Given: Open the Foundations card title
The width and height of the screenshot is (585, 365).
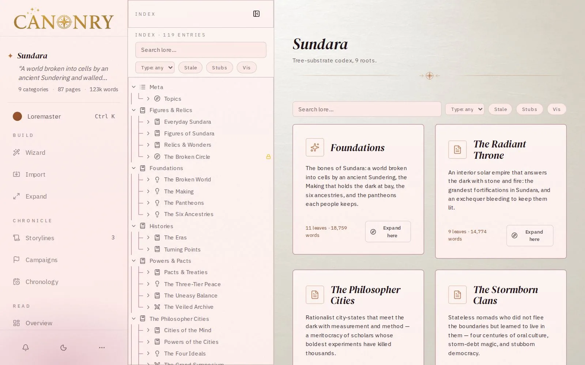Looking at the screenshot, I should [358, 147].
